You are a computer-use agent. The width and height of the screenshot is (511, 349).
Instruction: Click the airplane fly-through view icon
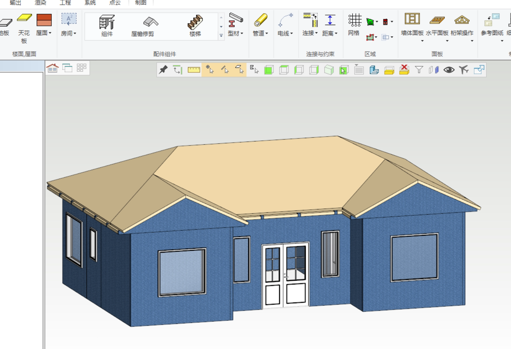(x=464, y=70)
